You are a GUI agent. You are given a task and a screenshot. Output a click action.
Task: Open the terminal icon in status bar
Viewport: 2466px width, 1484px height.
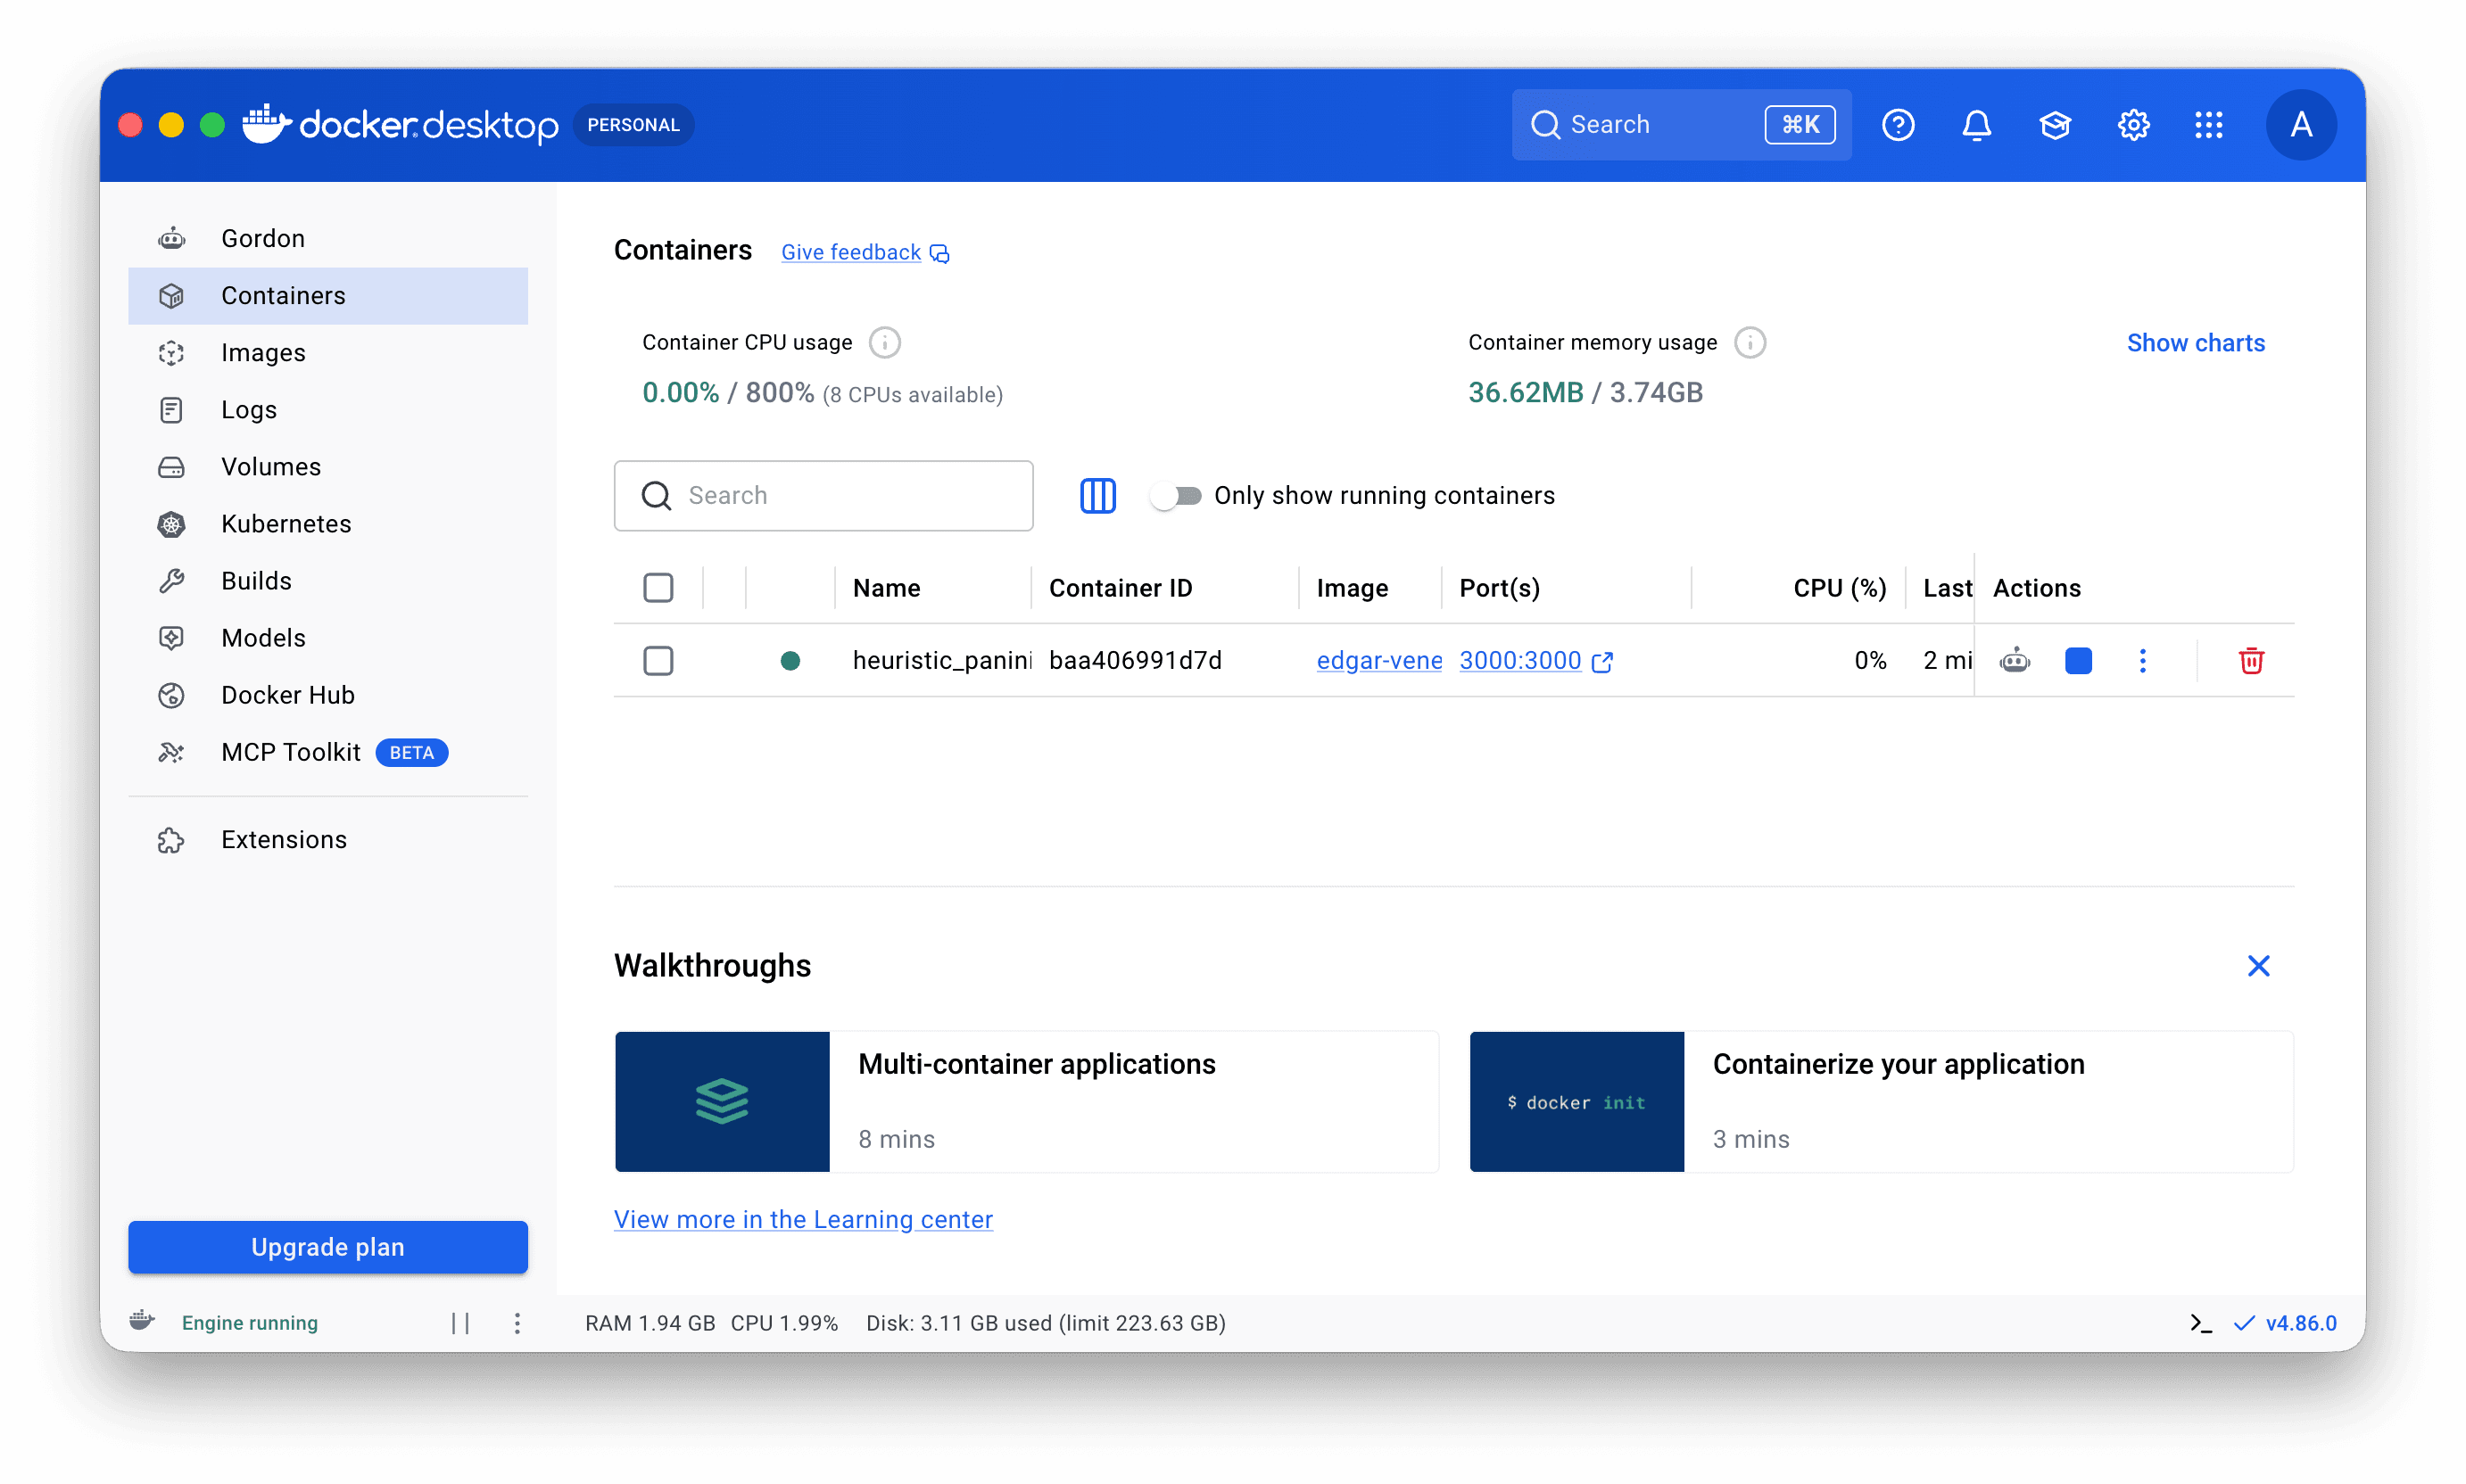(x=2200, y=1323)
